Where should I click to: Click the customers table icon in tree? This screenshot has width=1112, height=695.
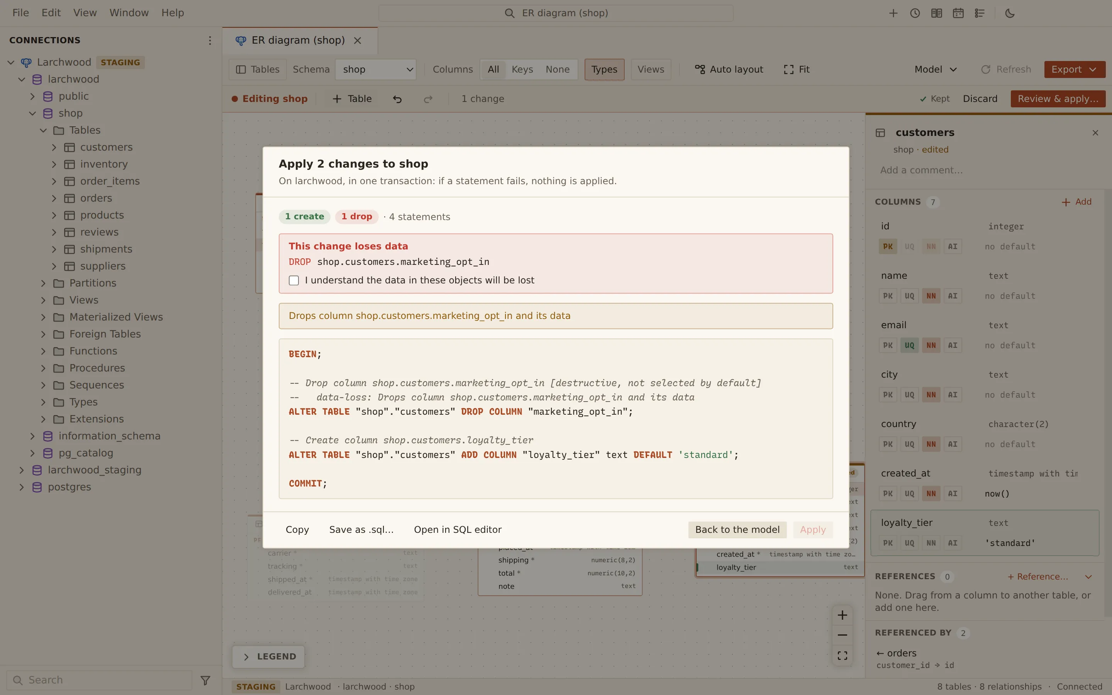(69, 147)
